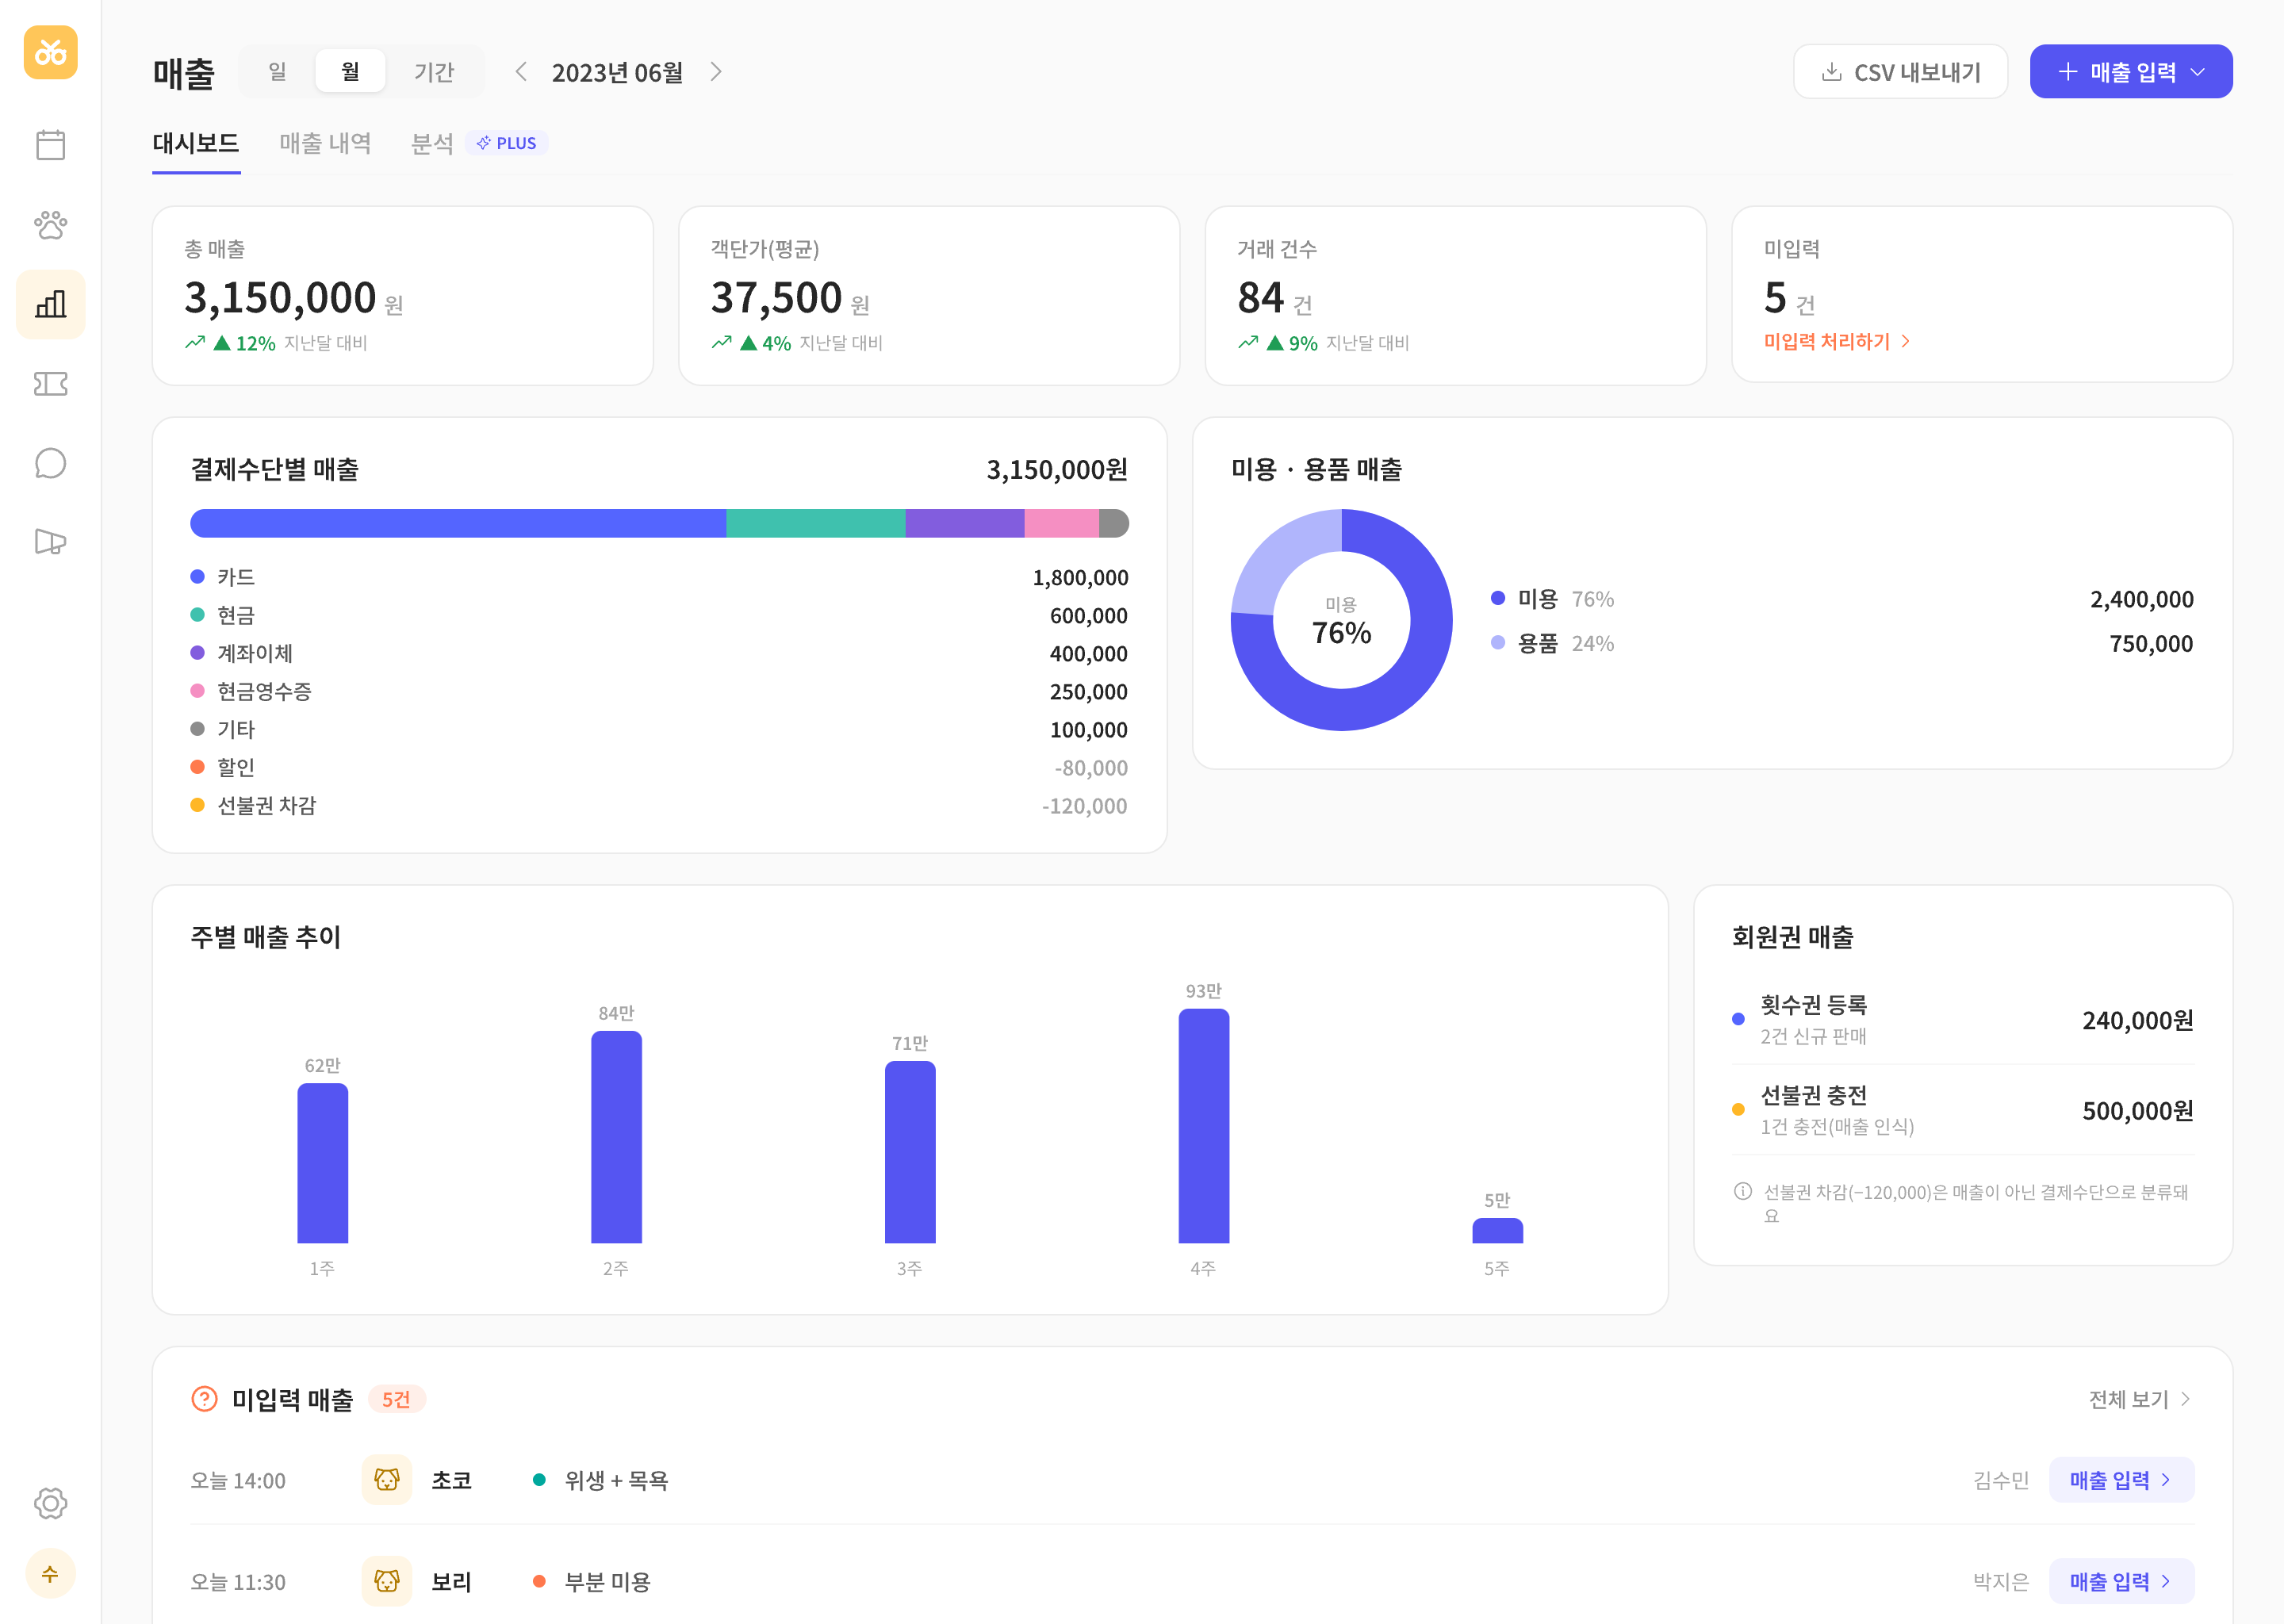Select the sales bar-chart sidebar icon

click(50, 304)
